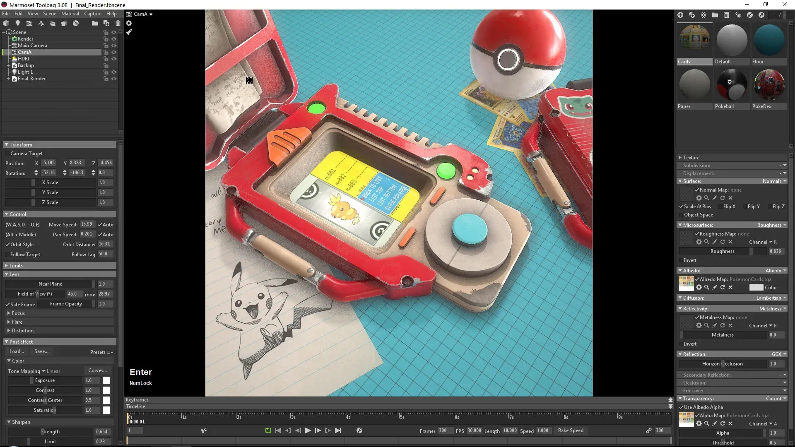This screenshot has height=447, width=795.
Task: Create a new material with plus icon
Action: click(x=680, y=15)
